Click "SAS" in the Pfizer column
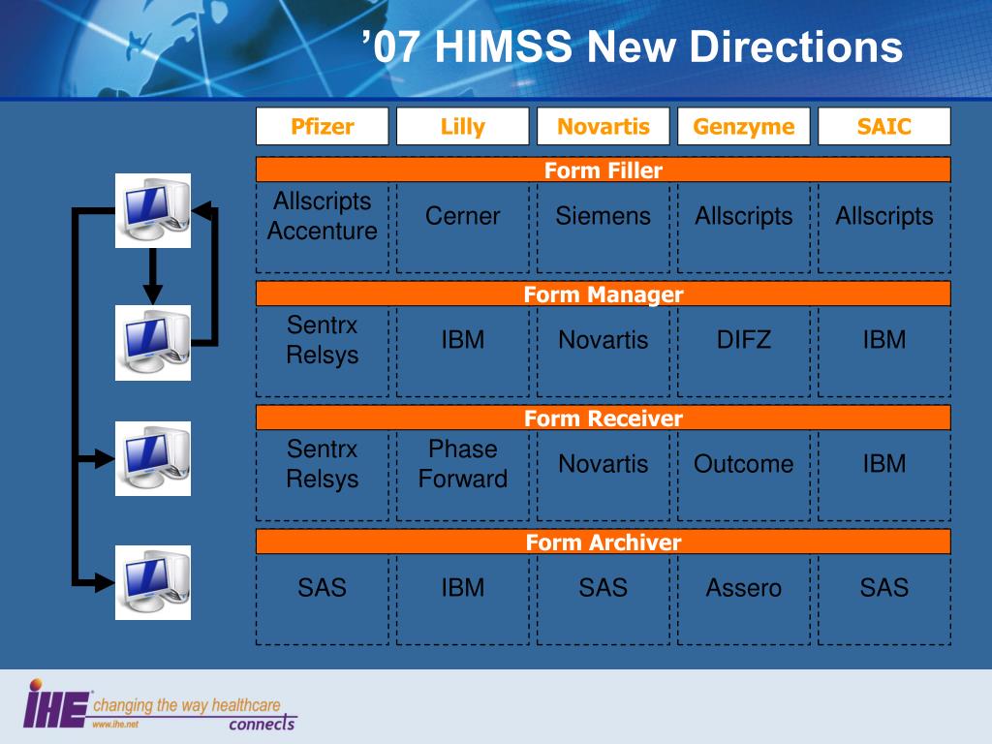This screenshot has width=992, height=744. pos(322,588)
